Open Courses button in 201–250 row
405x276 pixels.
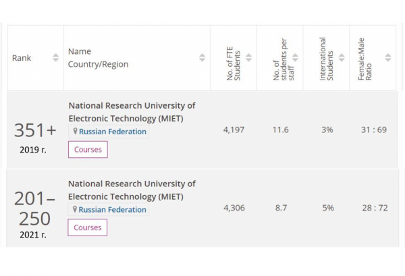88,227
